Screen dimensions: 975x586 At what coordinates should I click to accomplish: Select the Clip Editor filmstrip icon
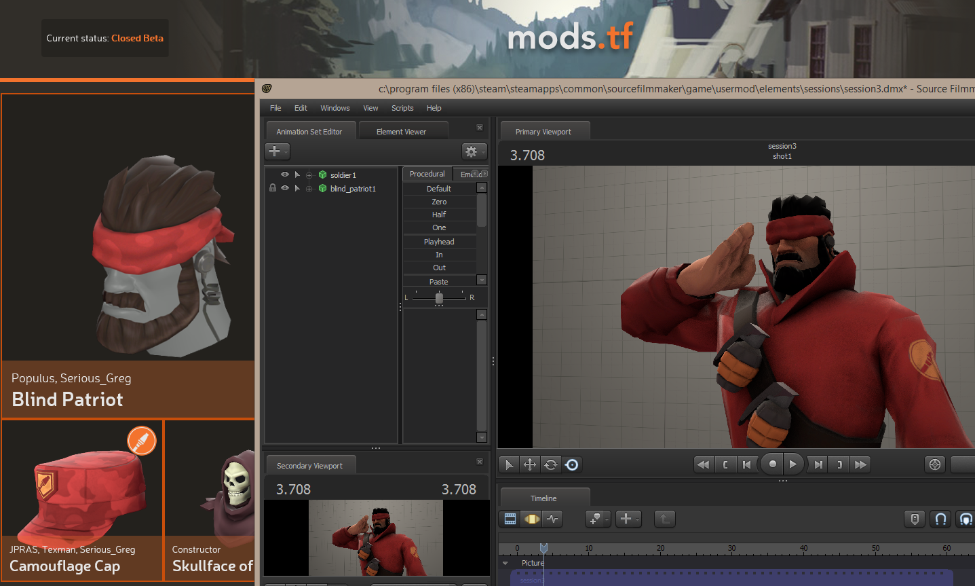(x=510, y=519)
